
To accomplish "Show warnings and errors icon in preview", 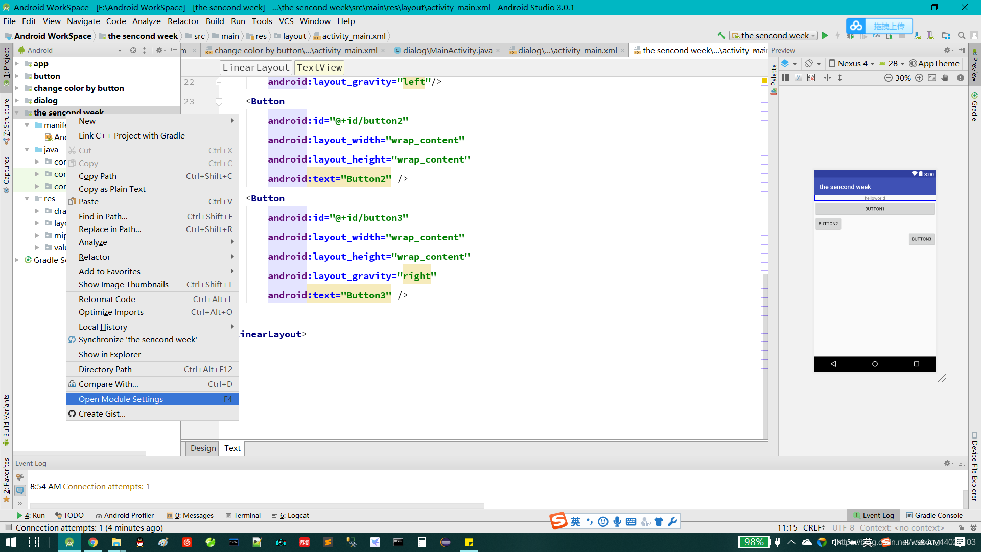I will 961,78.
